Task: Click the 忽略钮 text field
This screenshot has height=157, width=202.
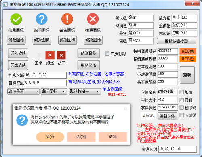Action: tap(184, 33)
